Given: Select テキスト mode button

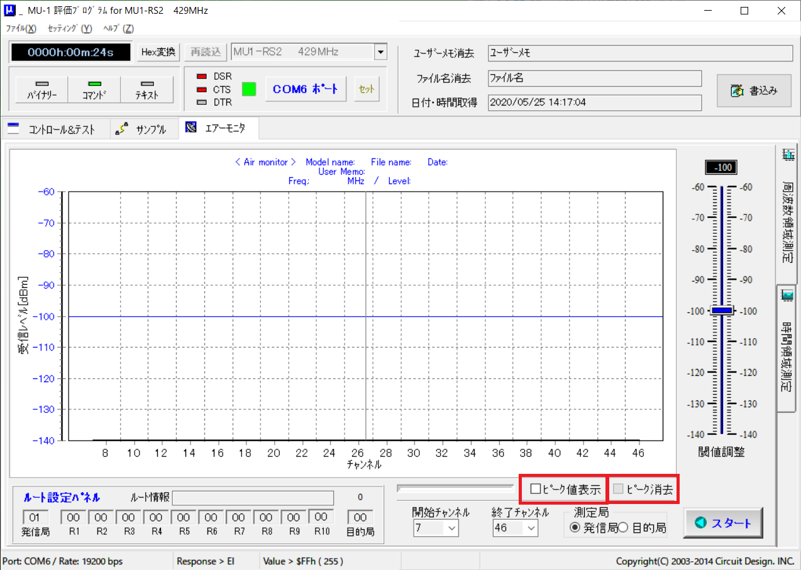Looking at the screenshot, I should pos(147,90).
